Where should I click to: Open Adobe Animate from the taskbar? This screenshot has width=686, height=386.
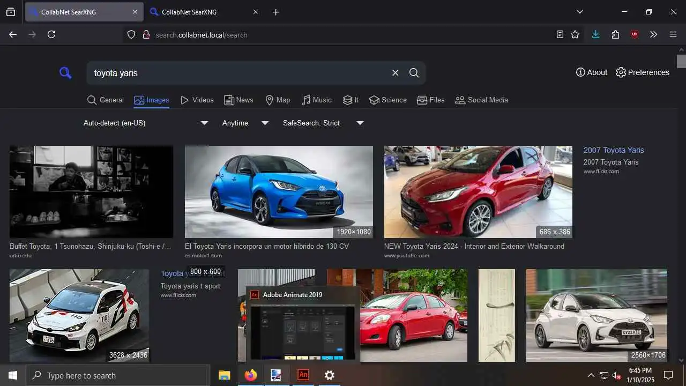pyautogui.click(x=303, y=375)
